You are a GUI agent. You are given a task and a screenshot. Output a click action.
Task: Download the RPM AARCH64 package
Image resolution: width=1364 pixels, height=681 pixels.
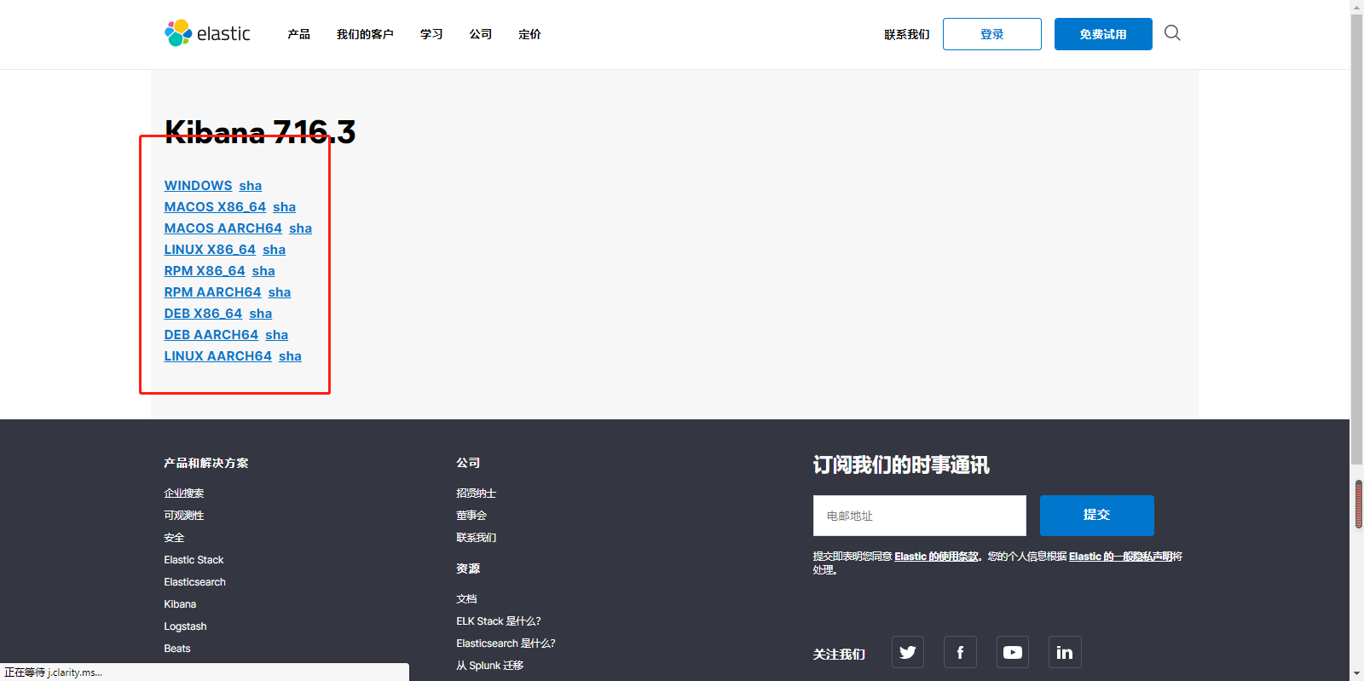212,292
